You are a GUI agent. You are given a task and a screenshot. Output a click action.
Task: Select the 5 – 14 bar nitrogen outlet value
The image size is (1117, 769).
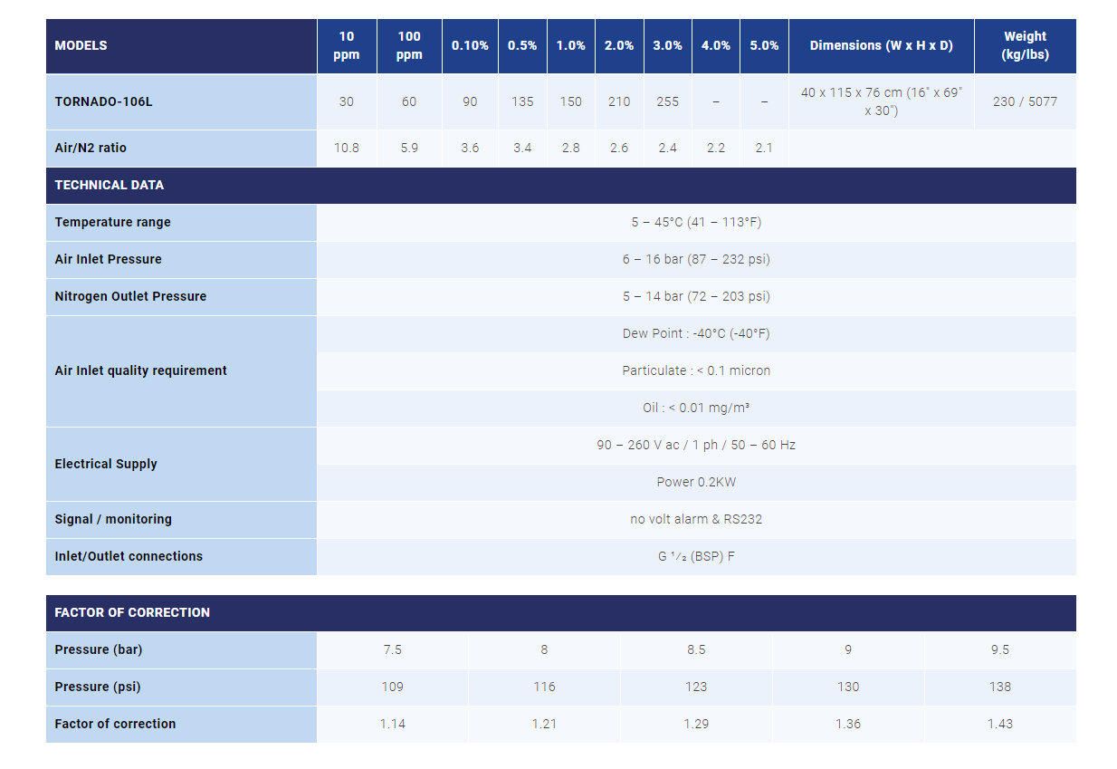pyautogui.click(x=696, y=296)
